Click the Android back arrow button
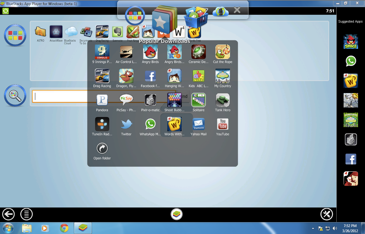The width and height of the screenshot is (365, 234). coord(8,214)
